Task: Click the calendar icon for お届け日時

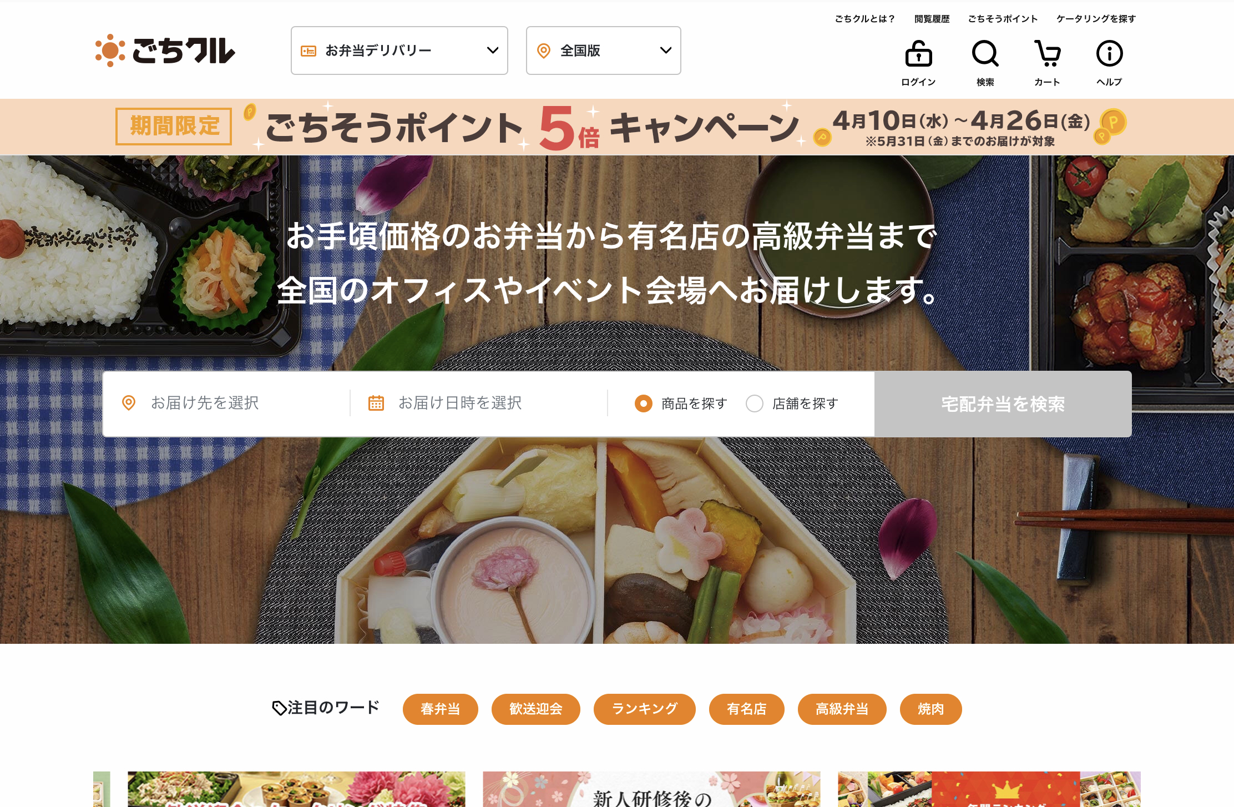Action: point(376,403)
